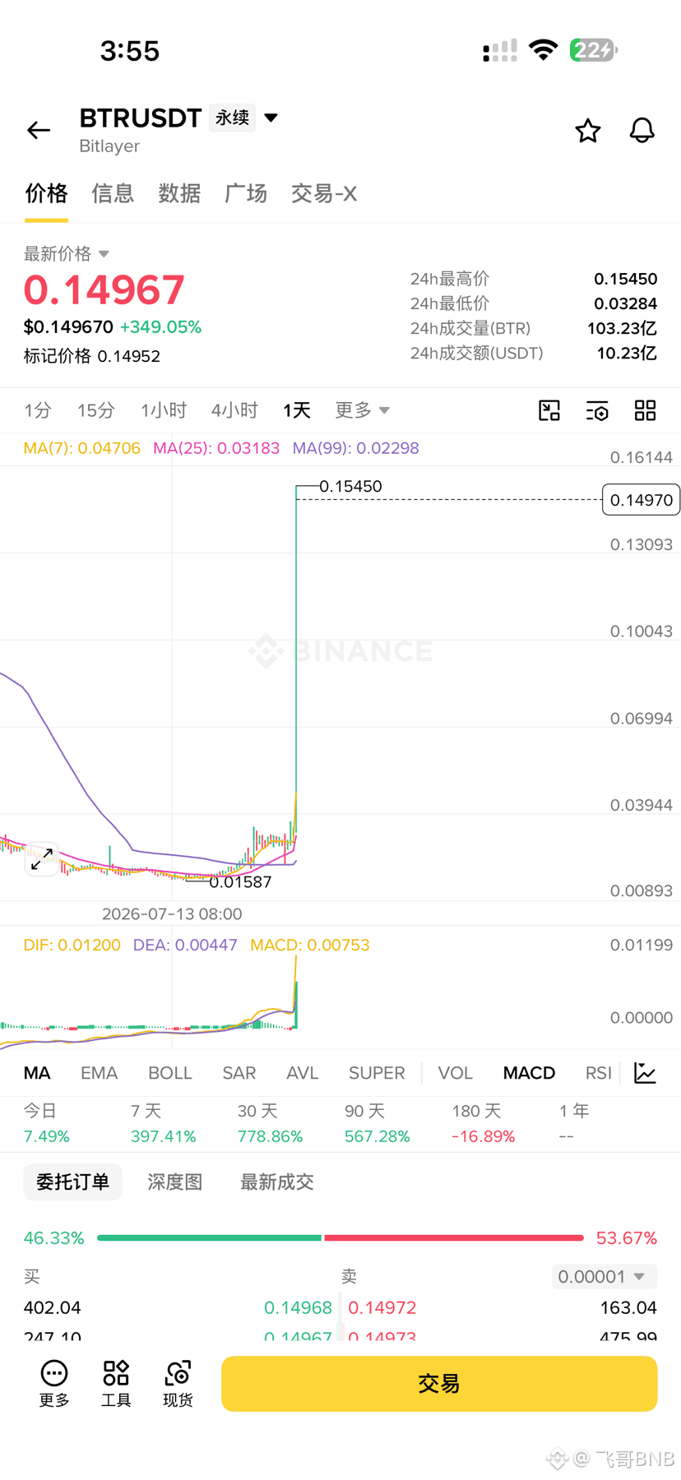Viewport: 681px width, 1480px height.
Task: Toggle SAR indicator
Action: pyautogui.click(x=239, y=1073)
